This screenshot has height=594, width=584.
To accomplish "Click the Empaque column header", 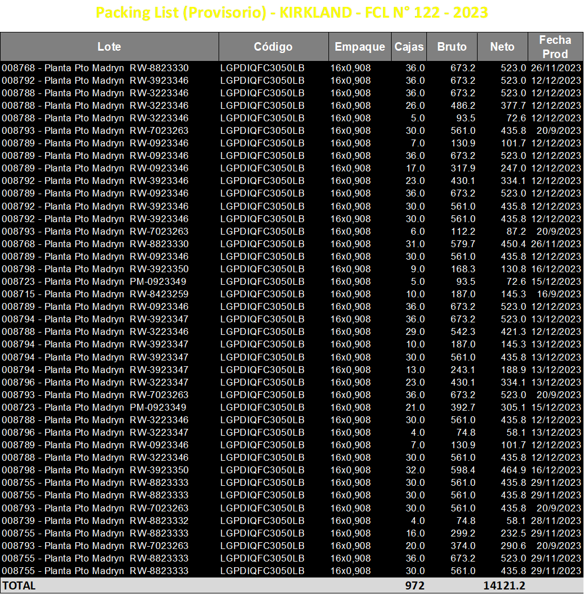I will pyautogui.click(x=360, y=47).
